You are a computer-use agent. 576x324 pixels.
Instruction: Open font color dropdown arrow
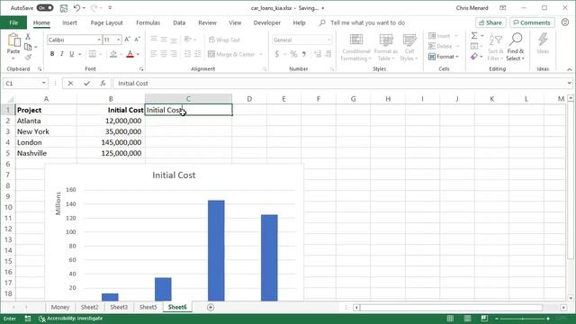pyautogui.click(x=138, y=54)
